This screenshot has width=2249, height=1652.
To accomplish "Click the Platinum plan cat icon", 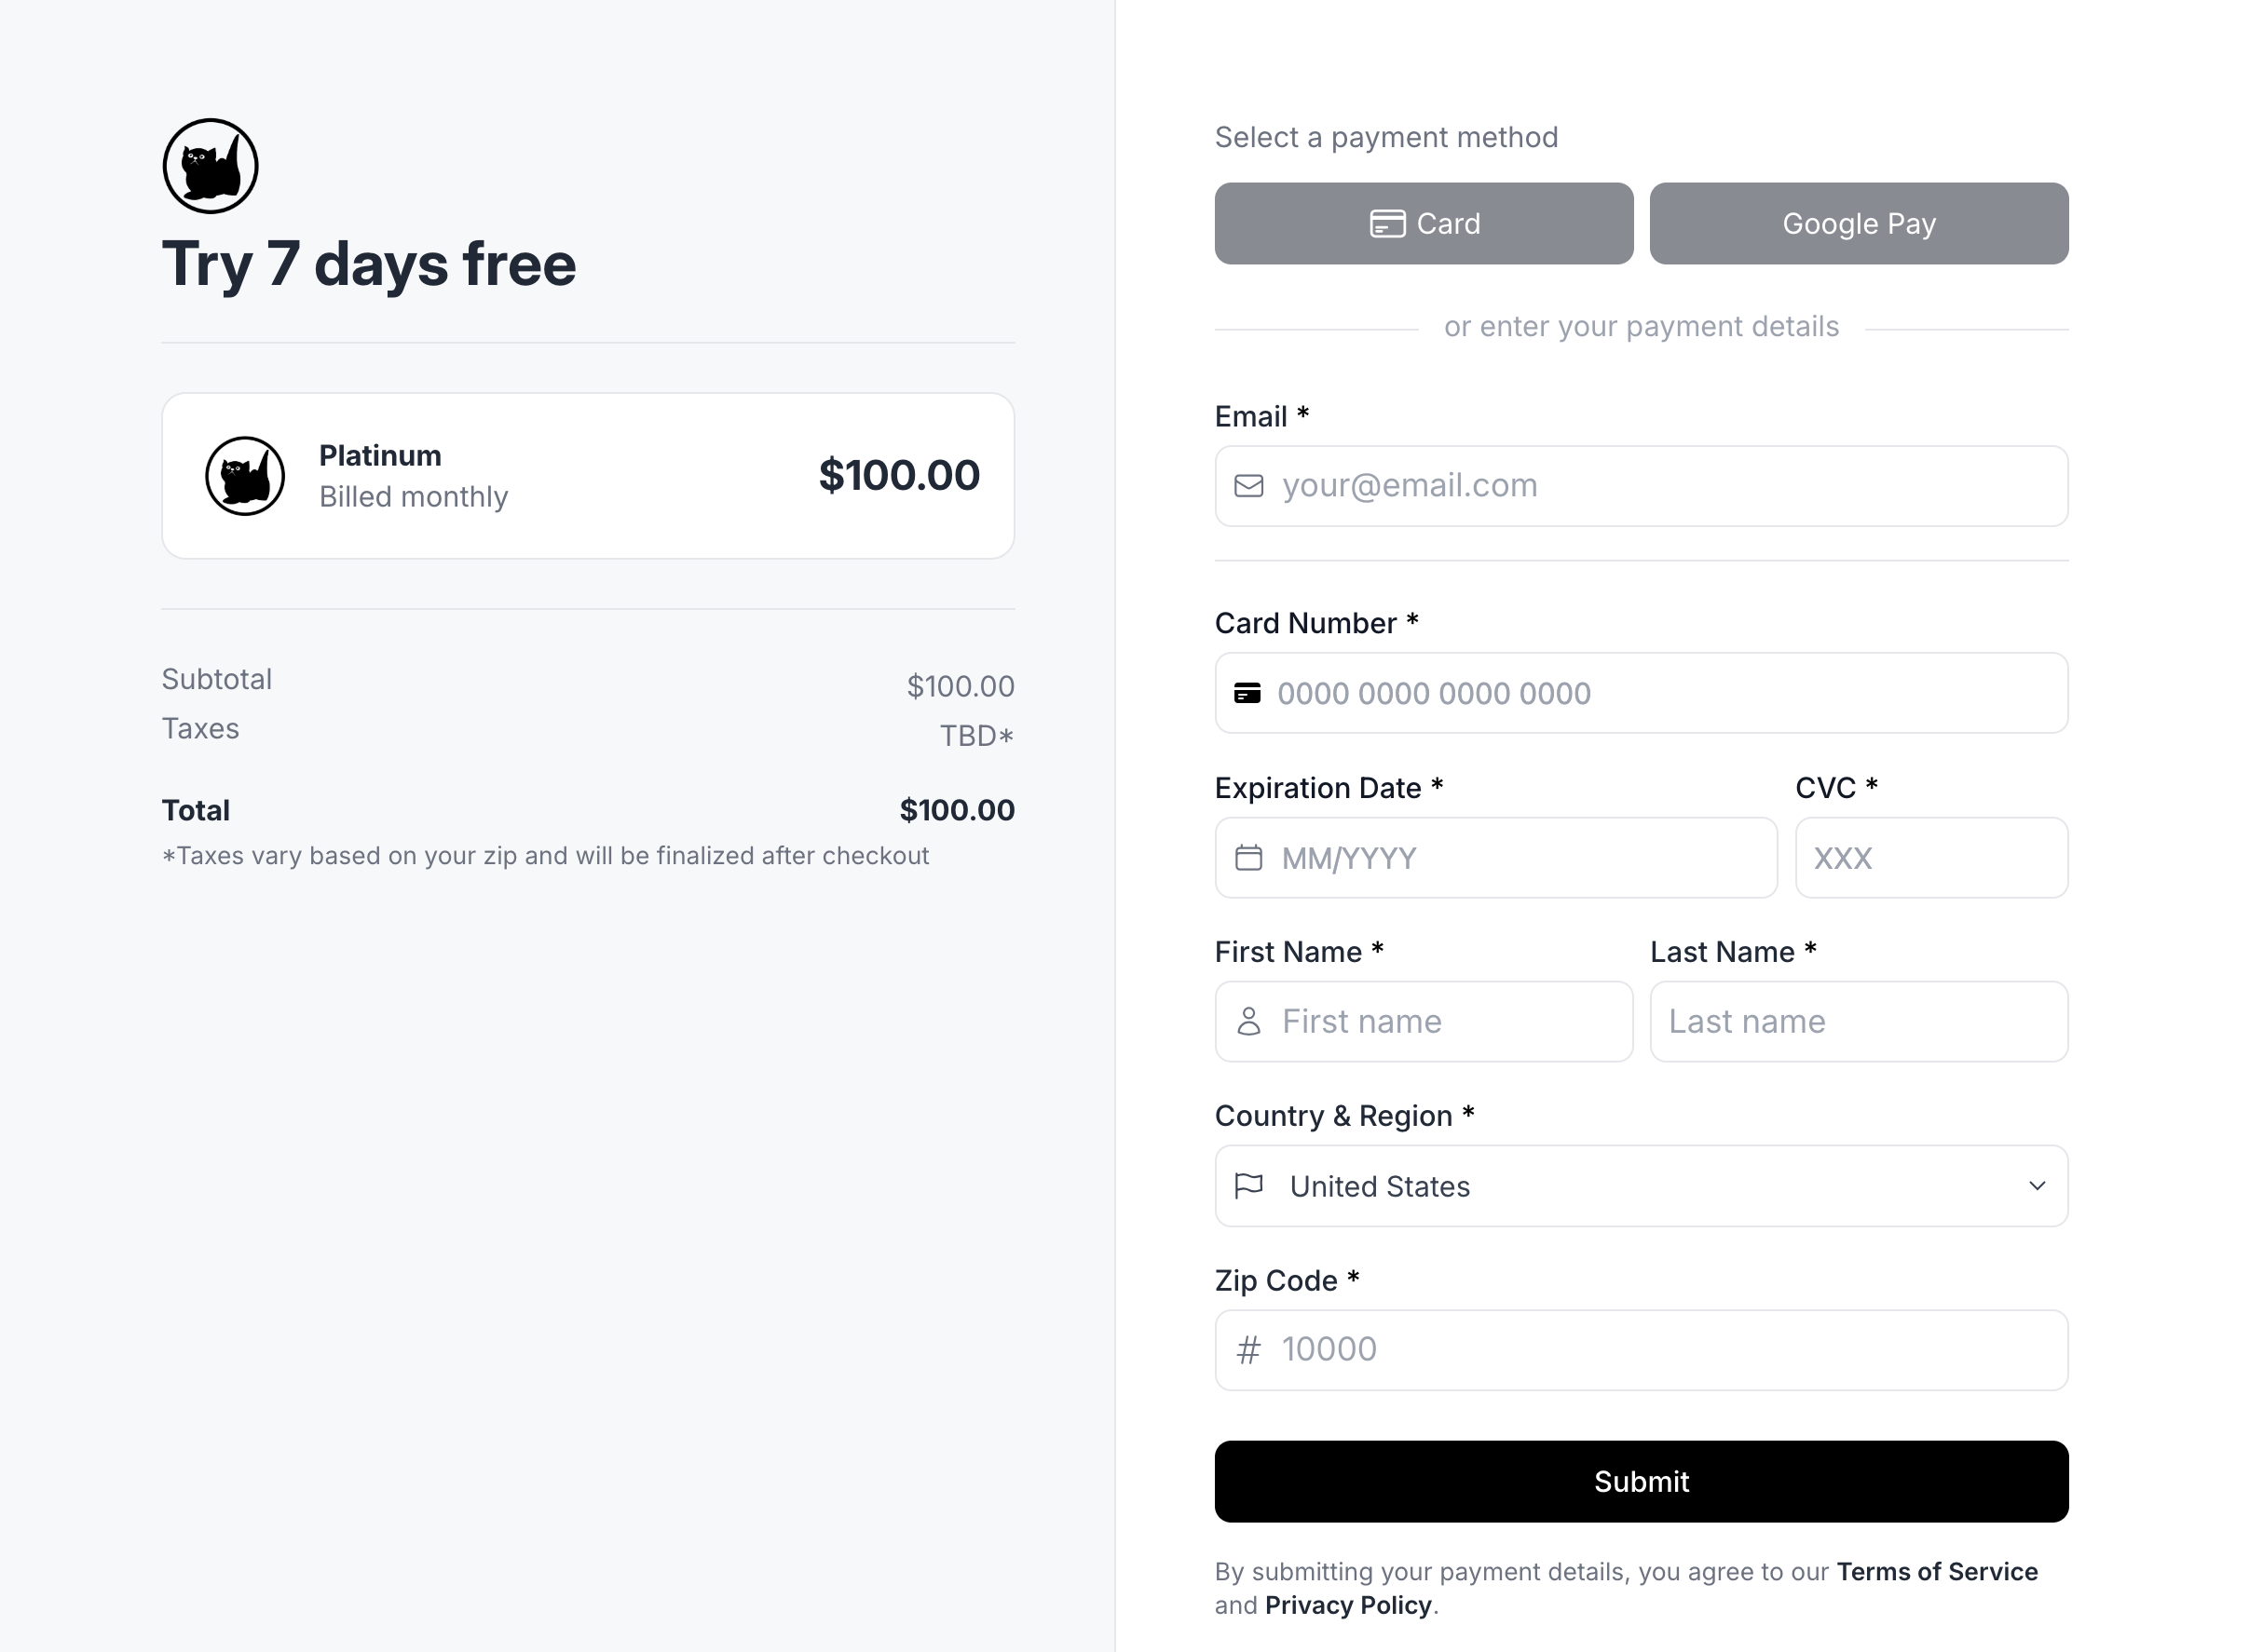I will (245, 476).
